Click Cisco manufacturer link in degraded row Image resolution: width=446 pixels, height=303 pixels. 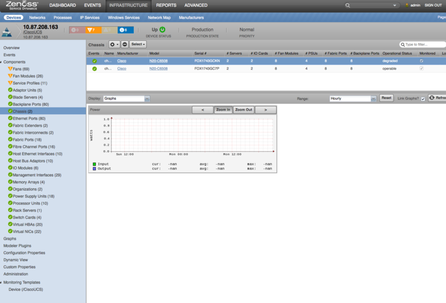(122, 61)
